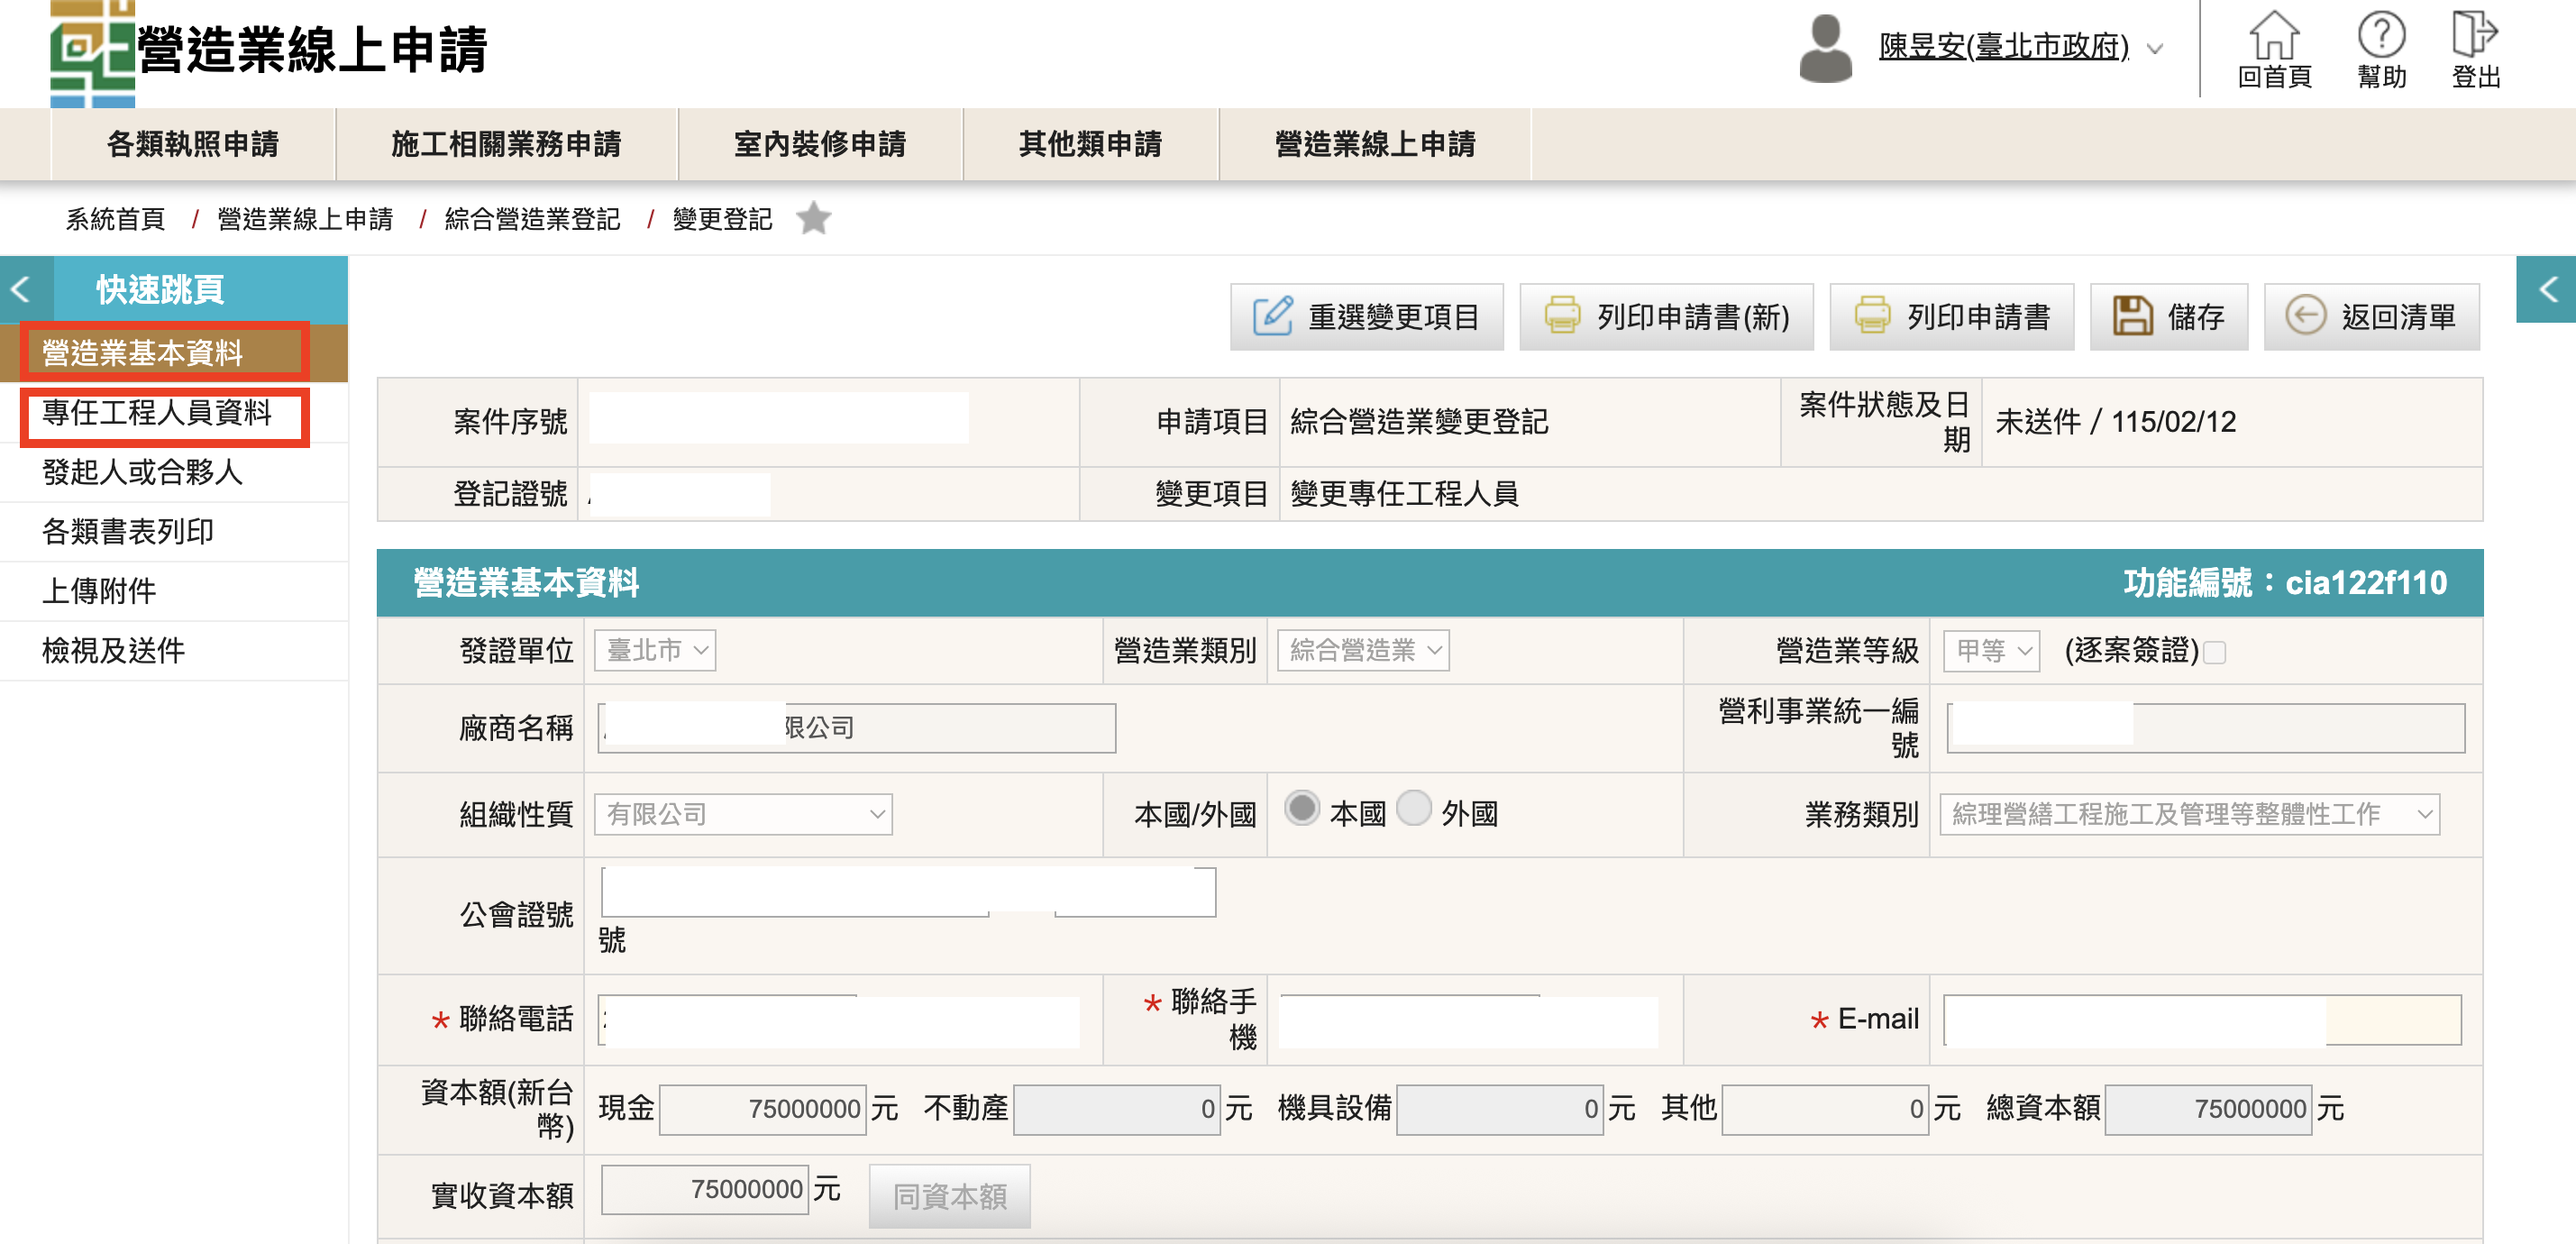This screenshot has width=2576, height=1244.
Task: Open the user account dropdown arrow
Action: point(2155,48)
